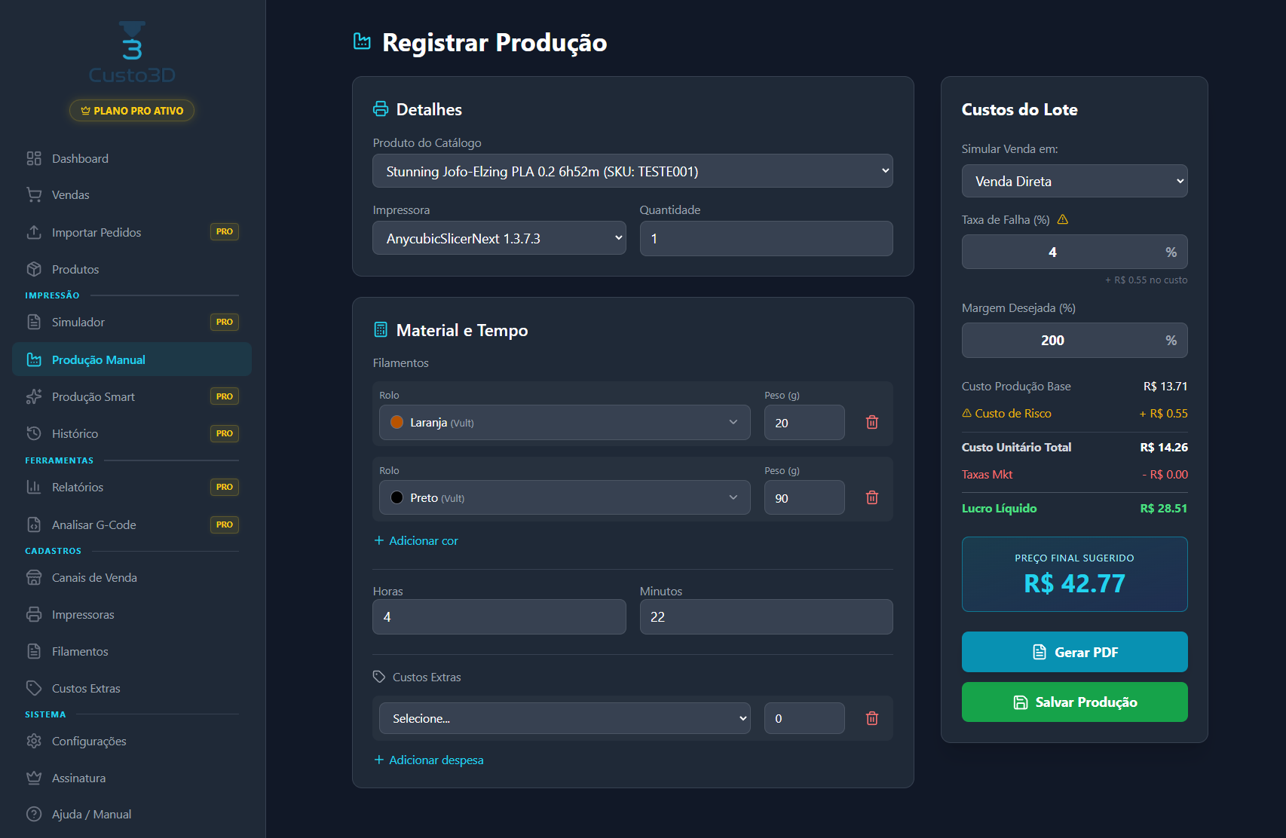The height and width of the screenshot is (838, 1286).
Task: Click the Vendas cart icon
Action: click(34, 194)
